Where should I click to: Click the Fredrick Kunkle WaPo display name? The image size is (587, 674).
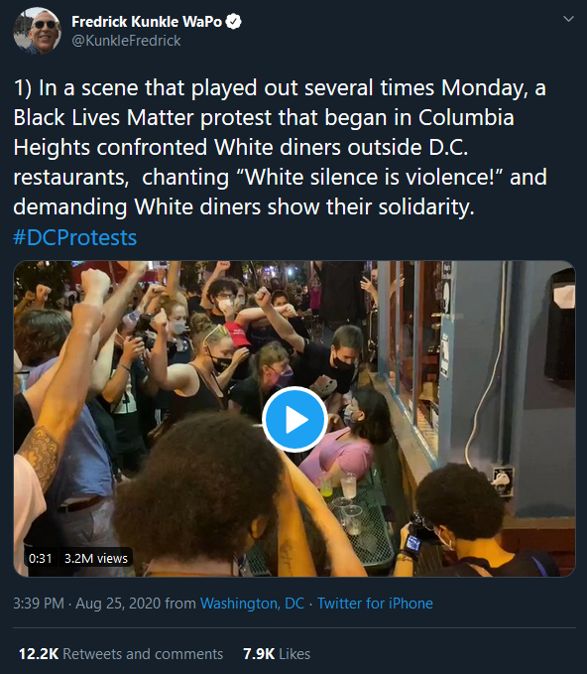[x=147, y=22]
